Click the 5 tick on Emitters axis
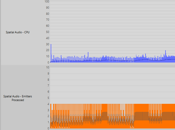Image resolution: width=175 pixels, height=130 pixels. (48, 98)
